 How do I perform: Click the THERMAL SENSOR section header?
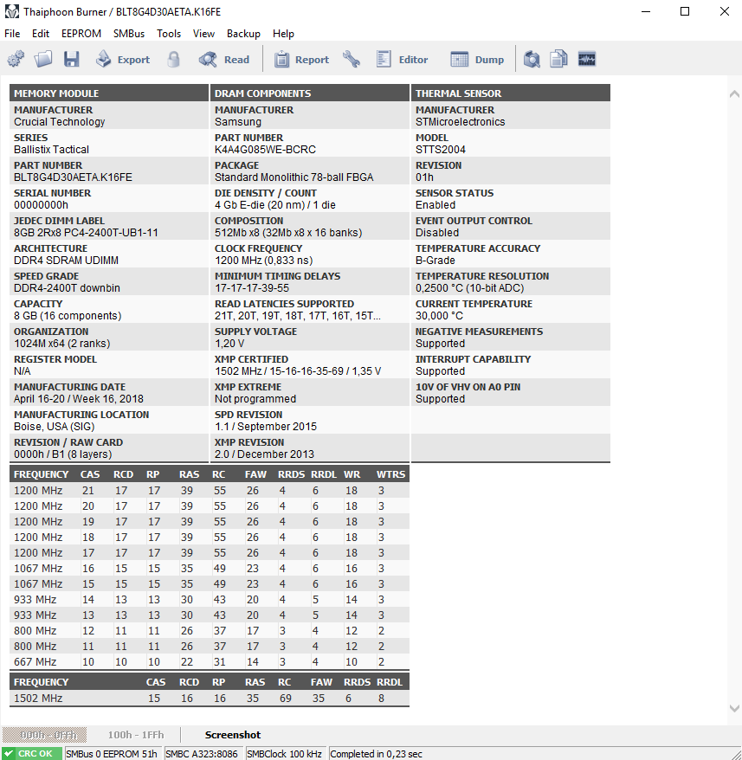pos(511,93)
